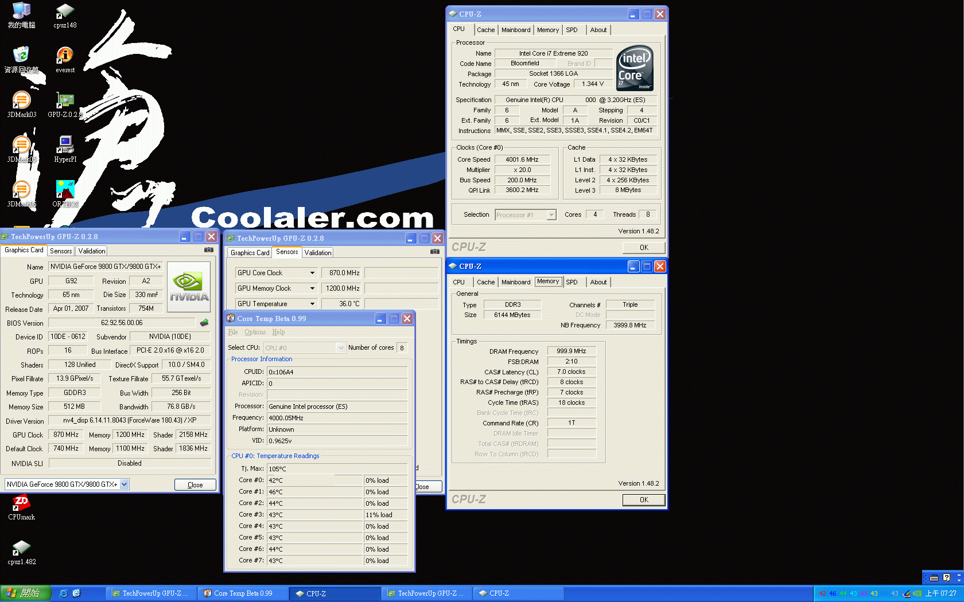Open the Options menu in Core Temp
Screen dimensions: 964x602
click(x=255, y=332)
